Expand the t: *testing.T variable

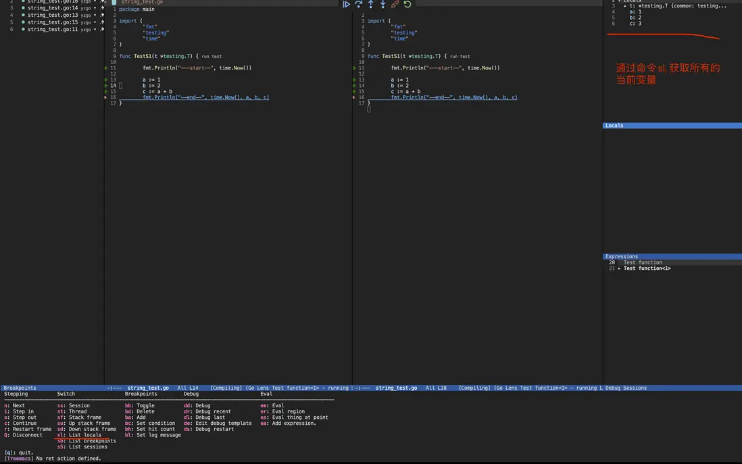pos(625,6)
